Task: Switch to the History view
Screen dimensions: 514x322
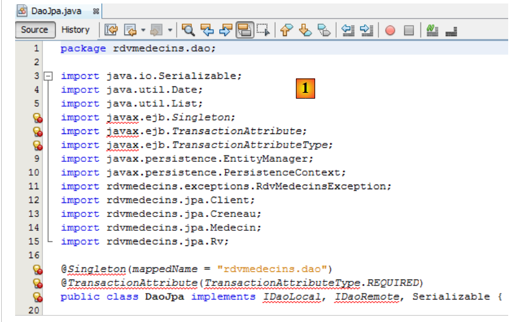Action: tap(76, 30)
